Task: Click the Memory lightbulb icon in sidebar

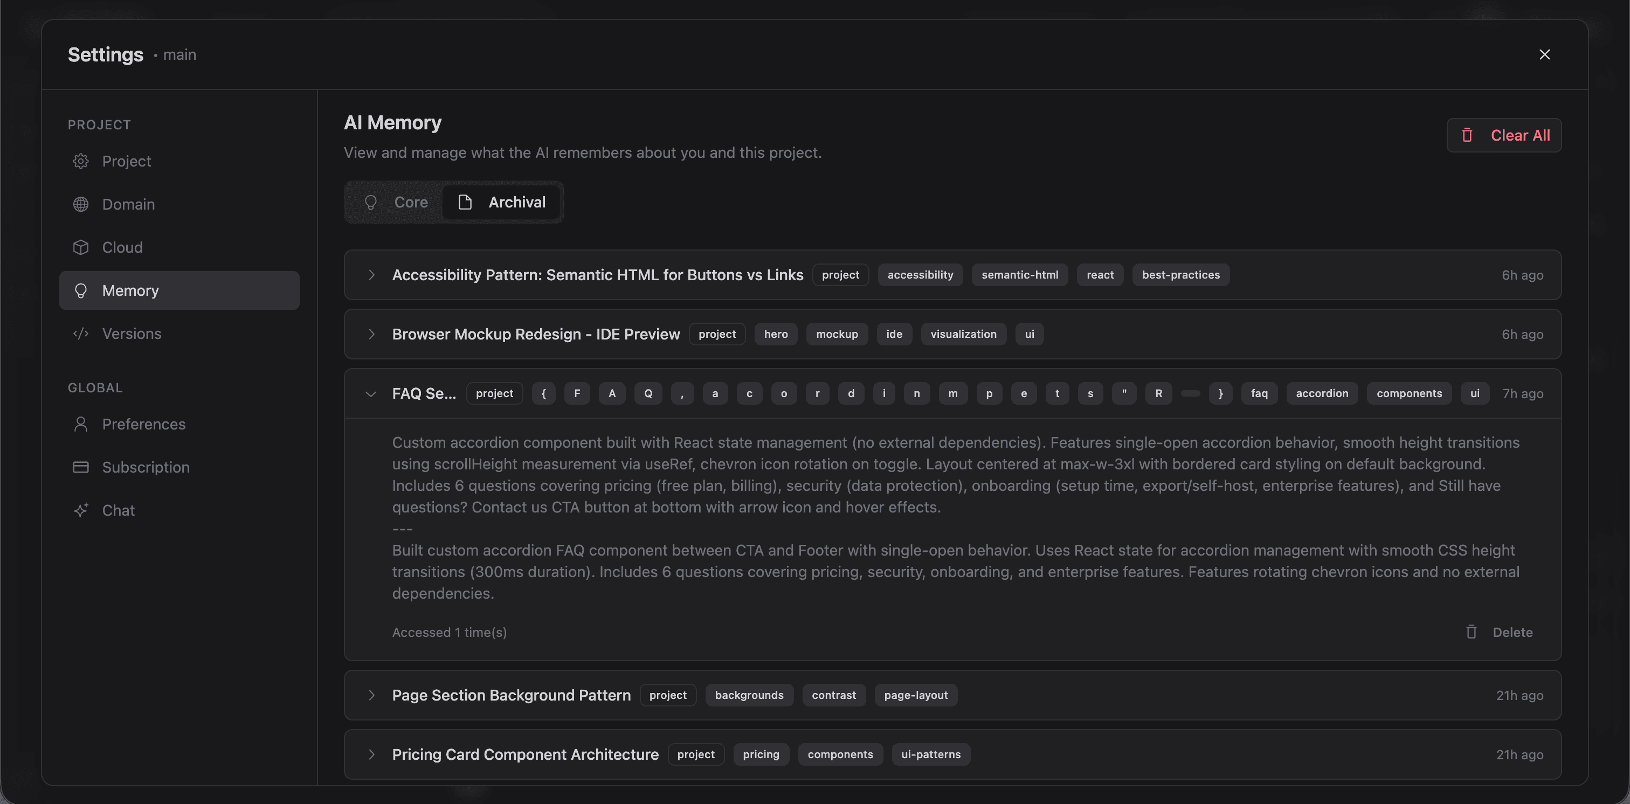Action: pos(80,290)
